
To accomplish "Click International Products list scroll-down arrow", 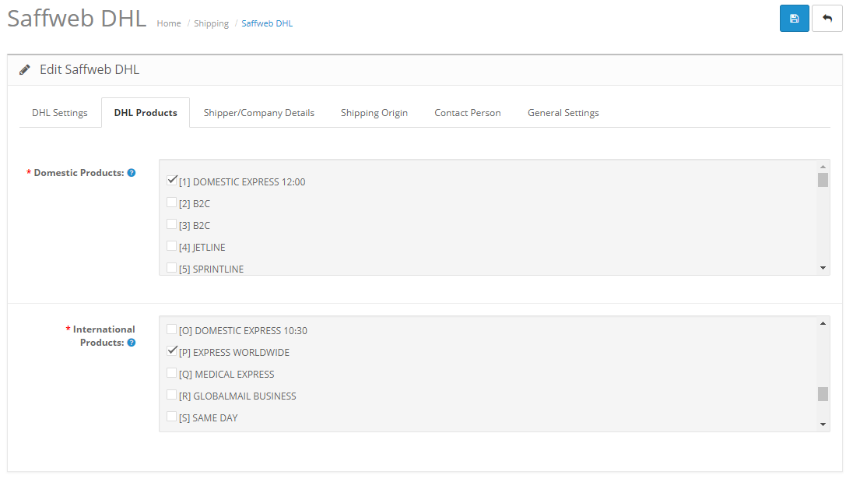I will click(823, 424).
